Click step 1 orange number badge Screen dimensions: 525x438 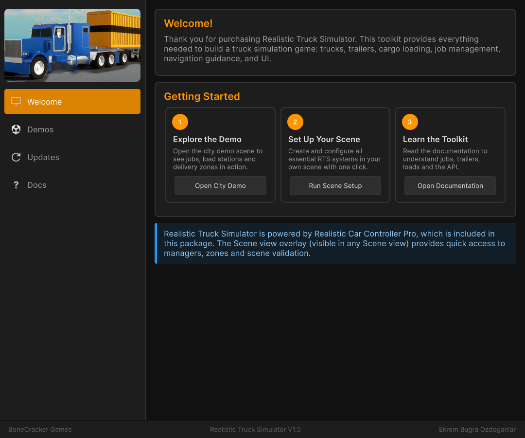coord(180,122)
